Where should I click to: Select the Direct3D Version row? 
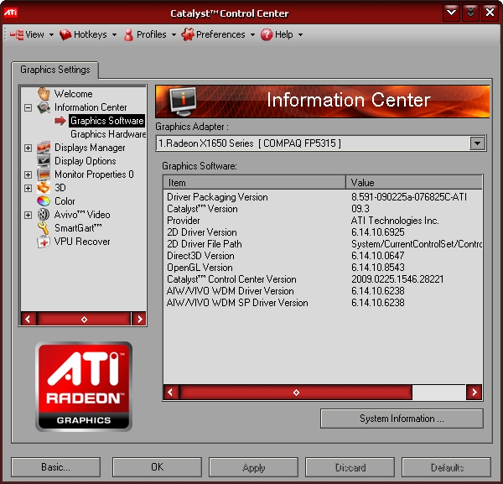[x=323, y=256]
